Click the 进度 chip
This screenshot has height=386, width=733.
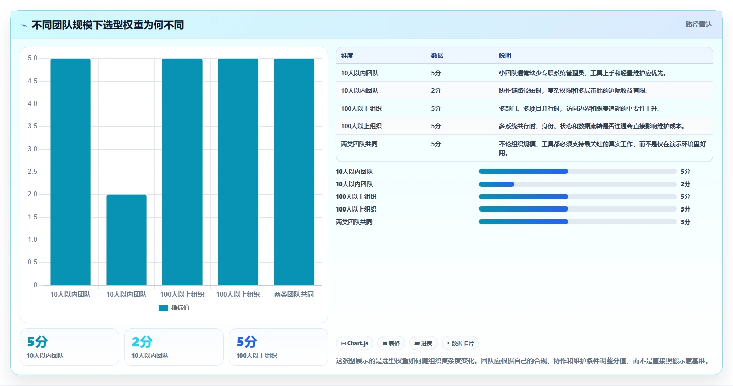click(423, 343)
